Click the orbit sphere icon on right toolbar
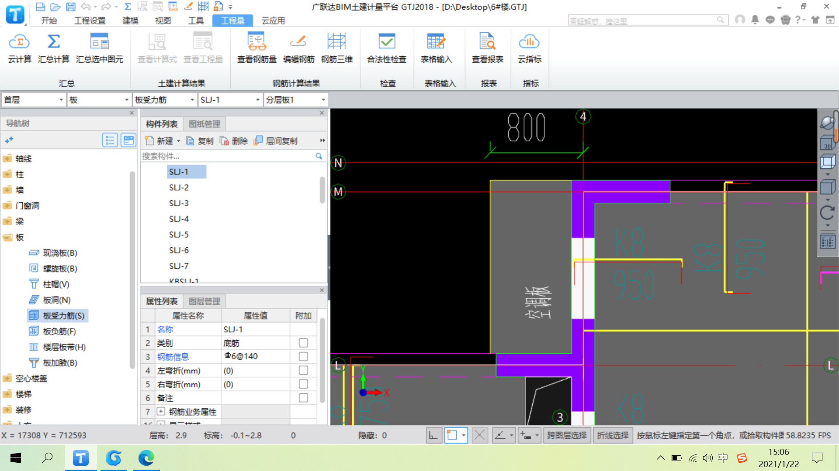The height and width of the screenshot is (471, 839). pos(828,123)
